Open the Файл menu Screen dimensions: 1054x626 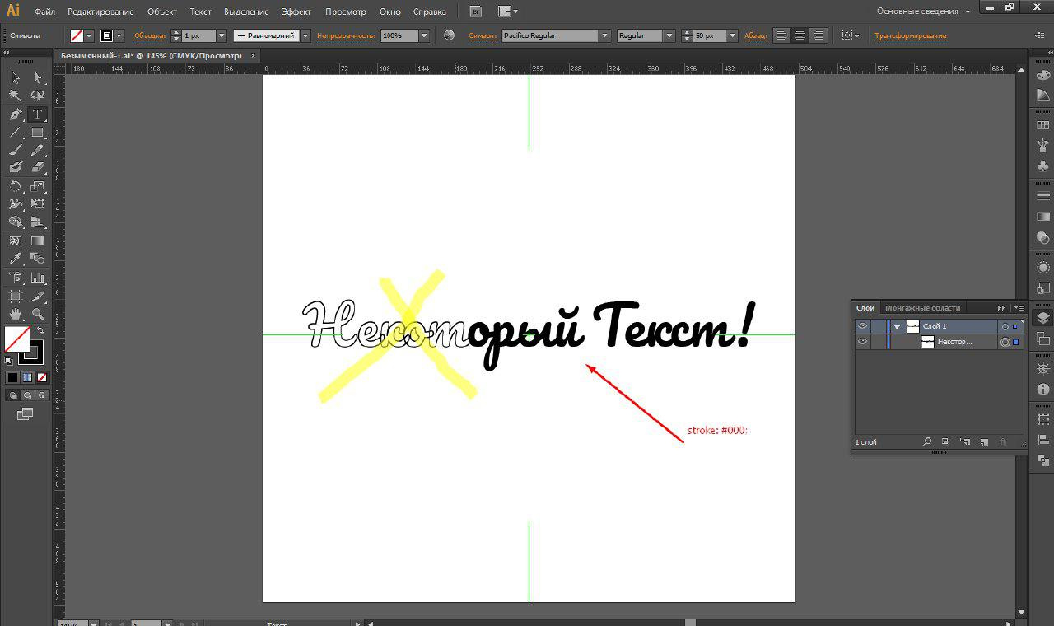(x=45, y=12)
